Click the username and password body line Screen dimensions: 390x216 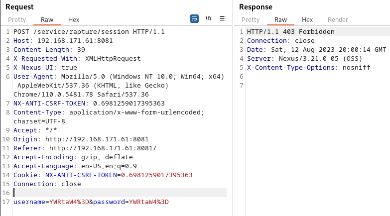pyautogui.click(x=91, y=202)
